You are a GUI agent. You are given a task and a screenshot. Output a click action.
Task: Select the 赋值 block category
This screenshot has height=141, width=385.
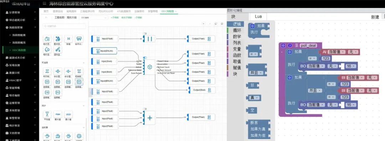point(236,68)
